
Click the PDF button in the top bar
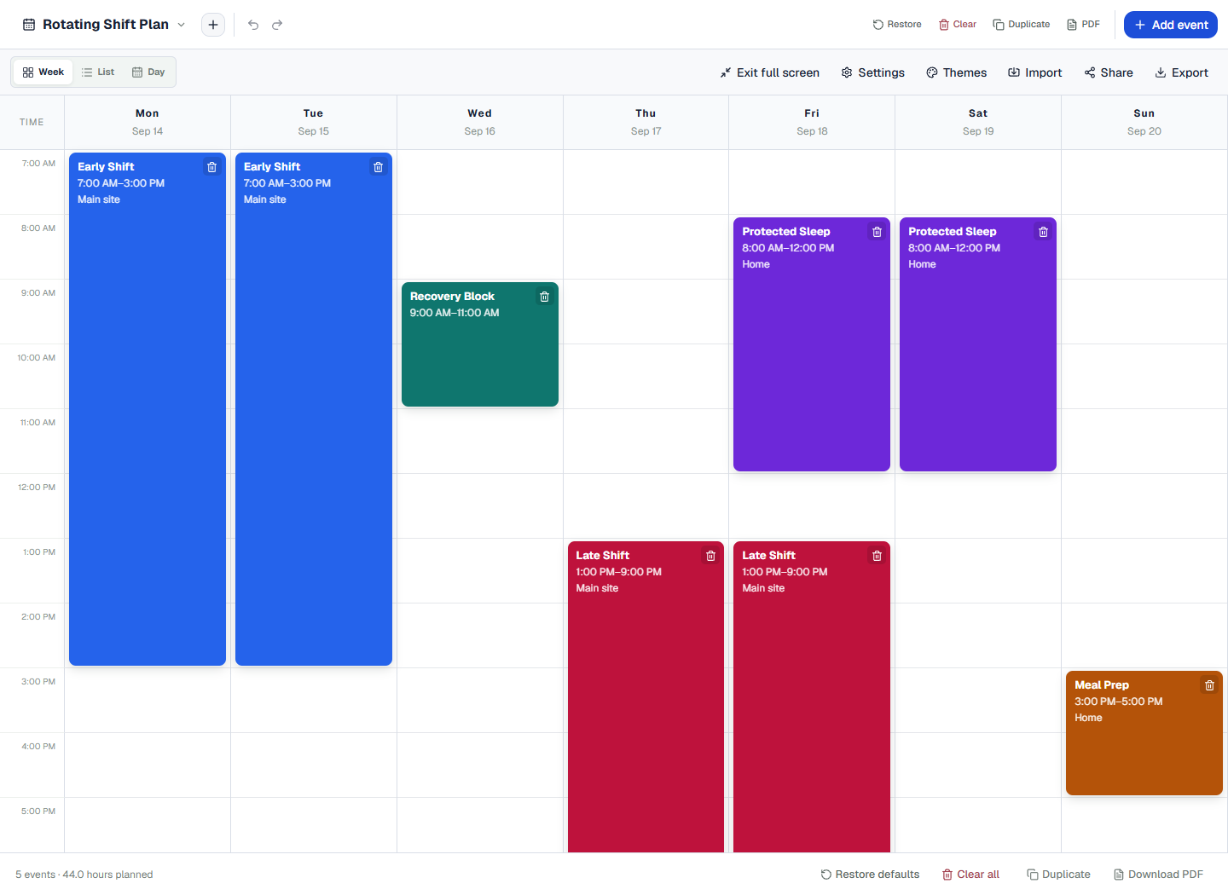[x=1083, y=25]
